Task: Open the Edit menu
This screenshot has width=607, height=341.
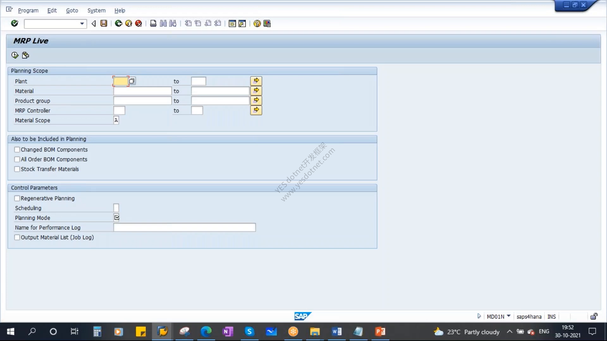Action: tap(52, 10)
